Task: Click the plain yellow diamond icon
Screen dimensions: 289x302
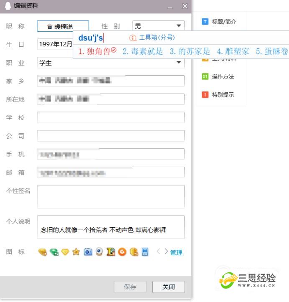Action: 65,252
